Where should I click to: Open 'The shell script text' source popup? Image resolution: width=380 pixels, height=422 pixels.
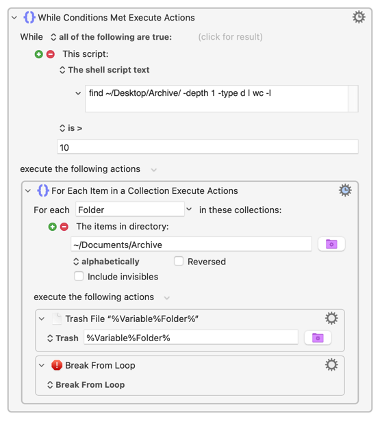pyautogui.click(x=104, y=70)
